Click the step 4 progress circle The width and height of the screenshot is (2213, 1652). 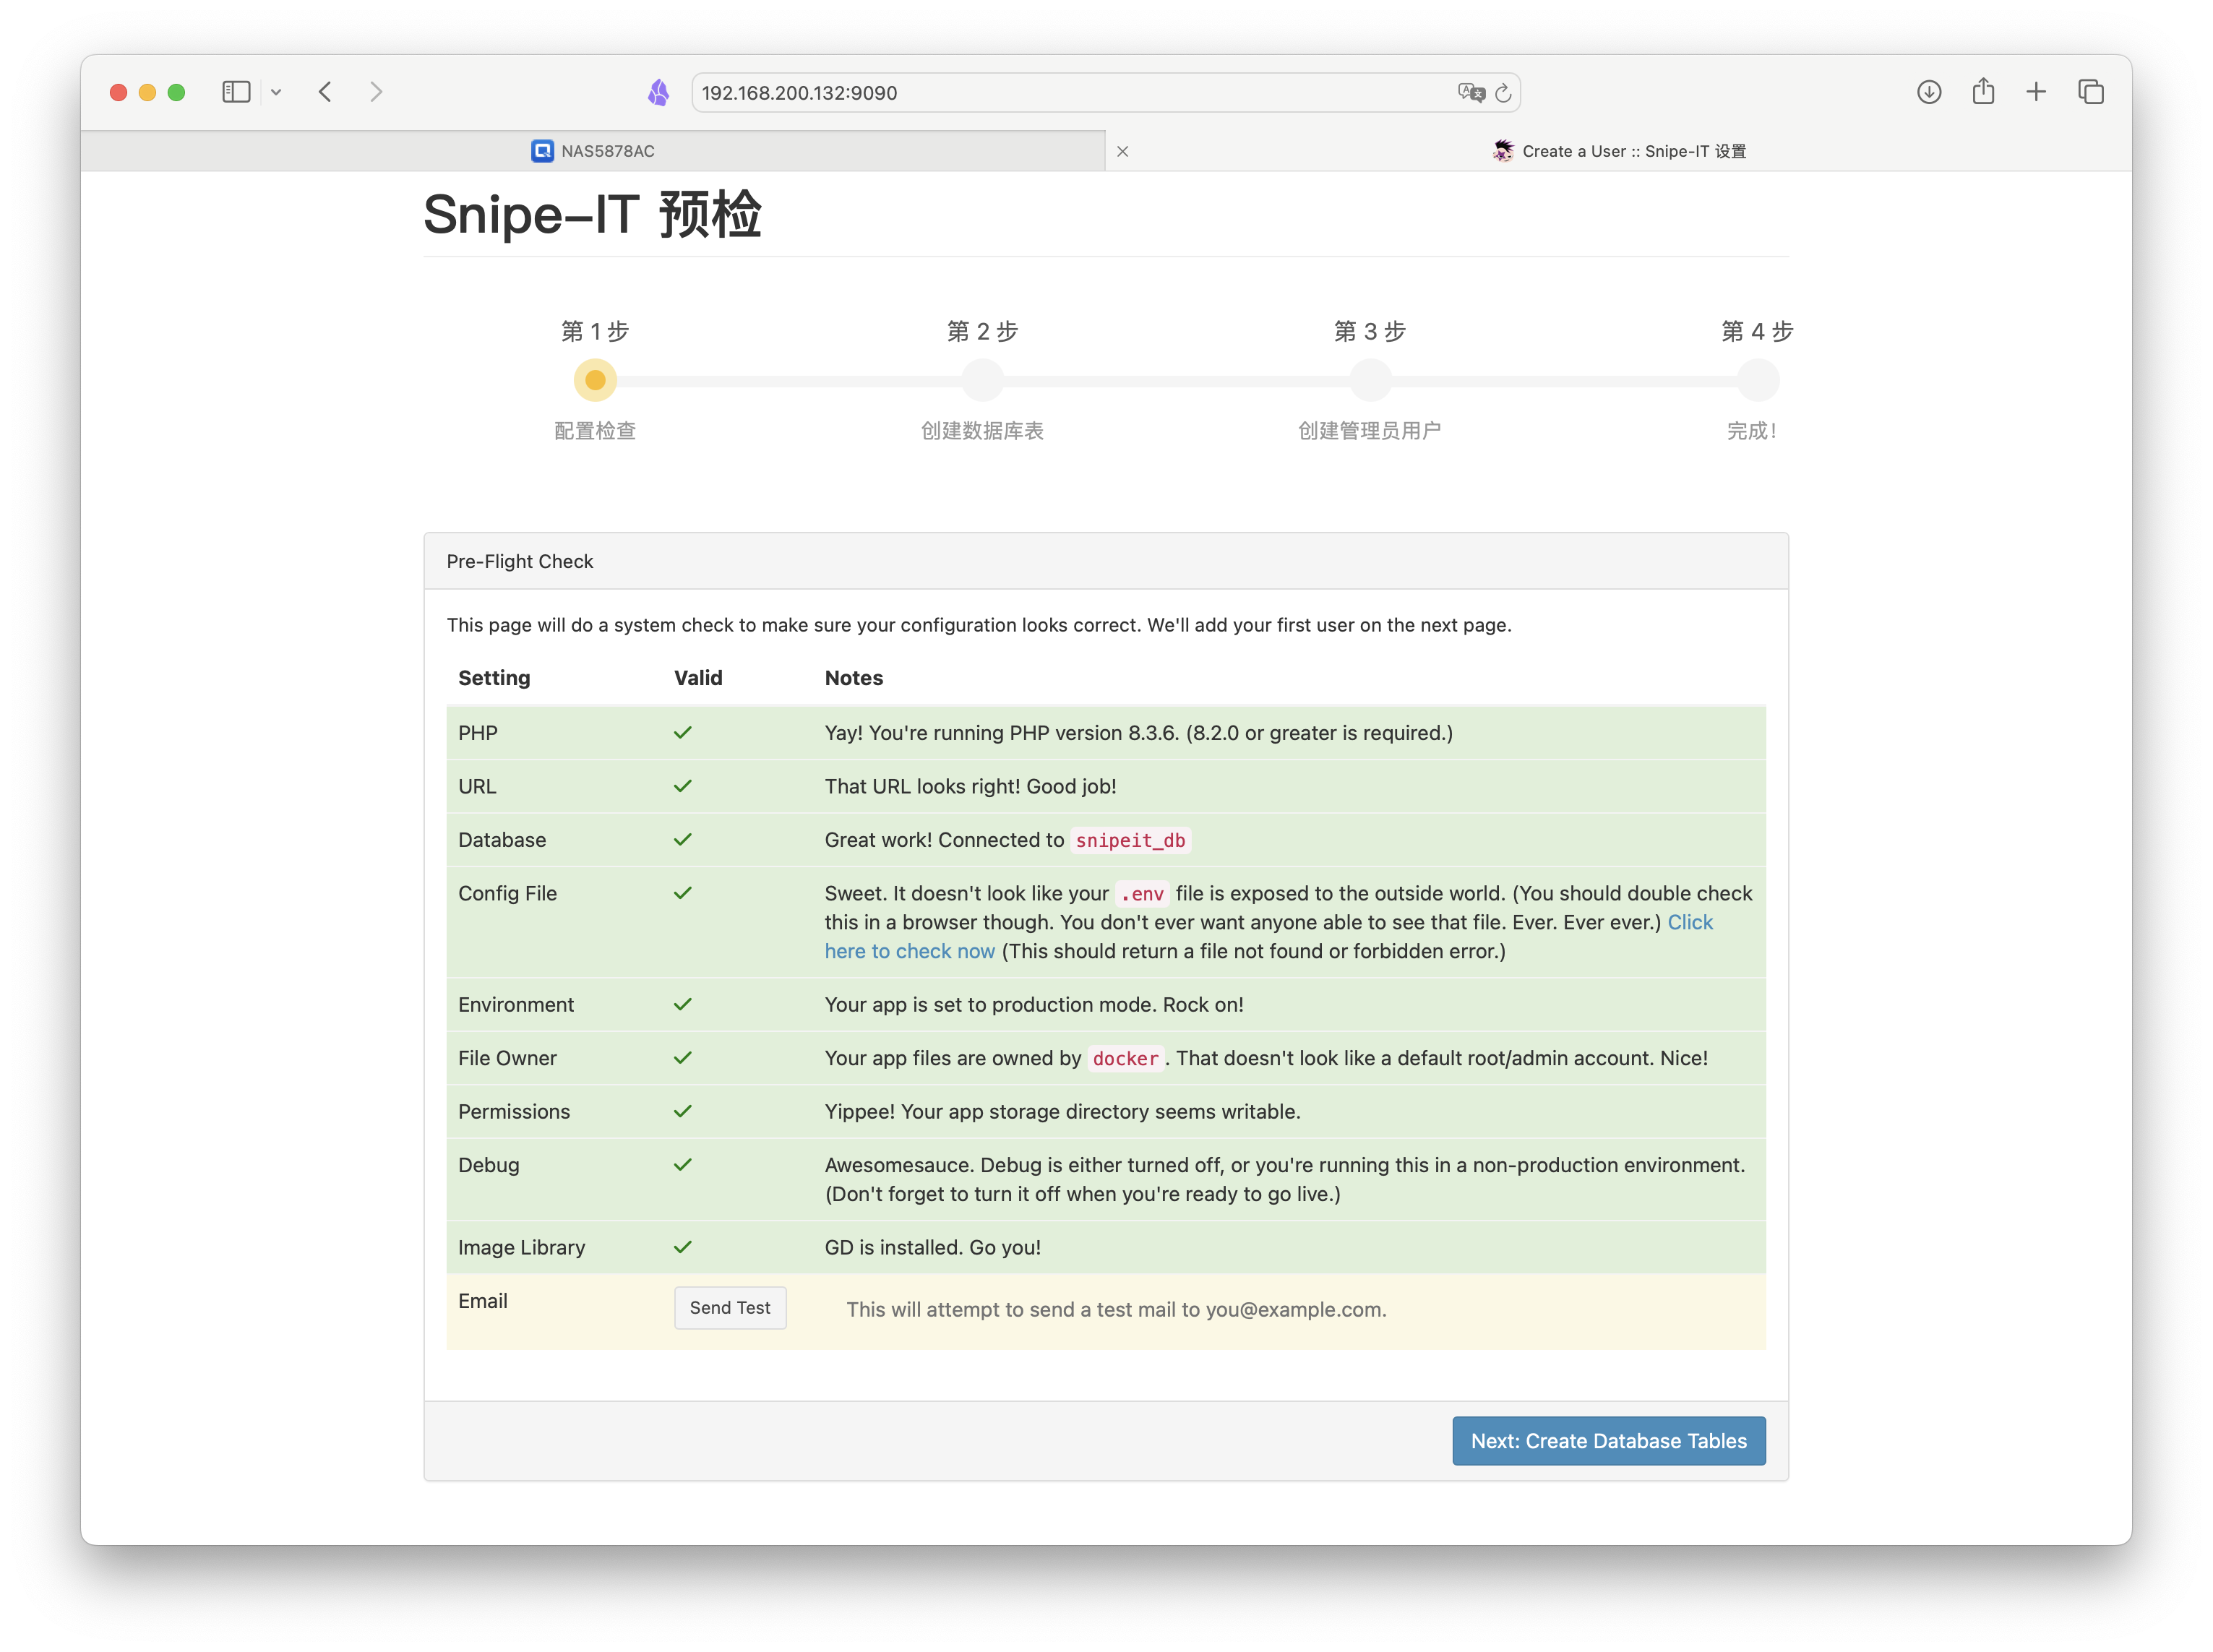point(1757,380)
